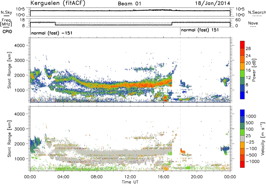The height and width of the screenshot is (184, 266).
Task: Pick the red segment of Power color bar
Action: [x=242, y=45]
